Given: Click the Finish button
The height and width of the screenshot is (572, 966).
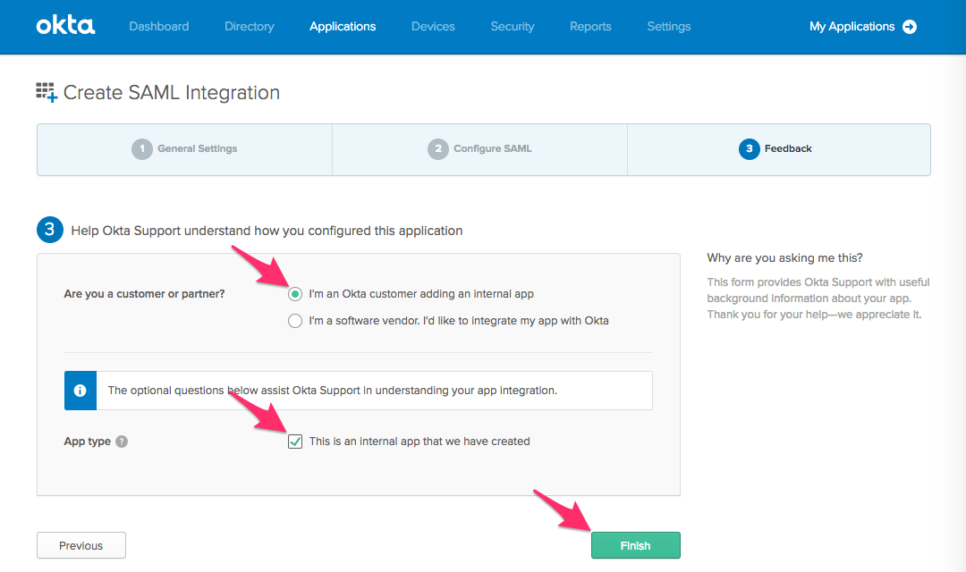Looking at the screenshot, I should 636,545.
